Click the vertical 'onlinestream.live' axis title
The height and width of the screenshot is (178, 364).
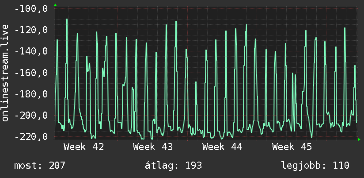point(5,73)
